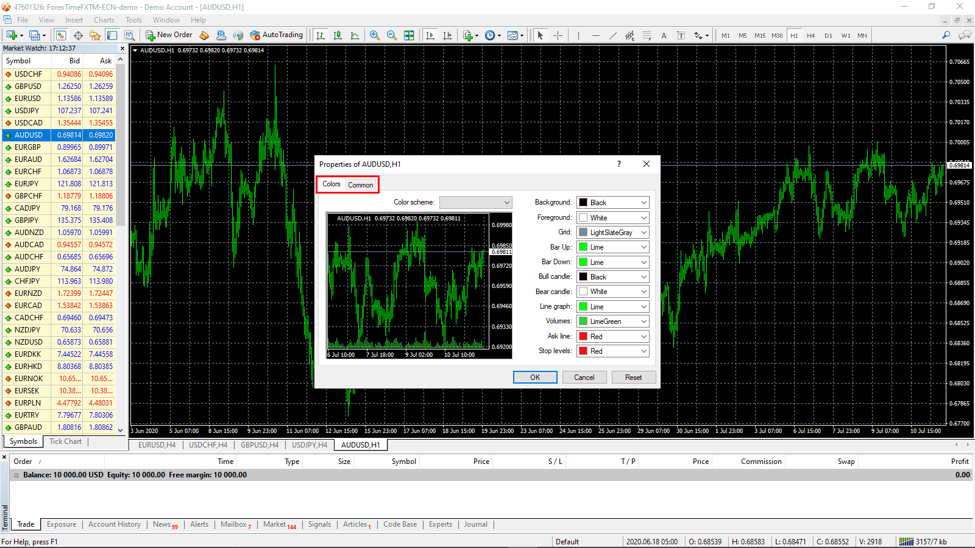This screenshot has height=548, width=975.
Task: Click OK in the Properties dialog
Action: [534, 377]
